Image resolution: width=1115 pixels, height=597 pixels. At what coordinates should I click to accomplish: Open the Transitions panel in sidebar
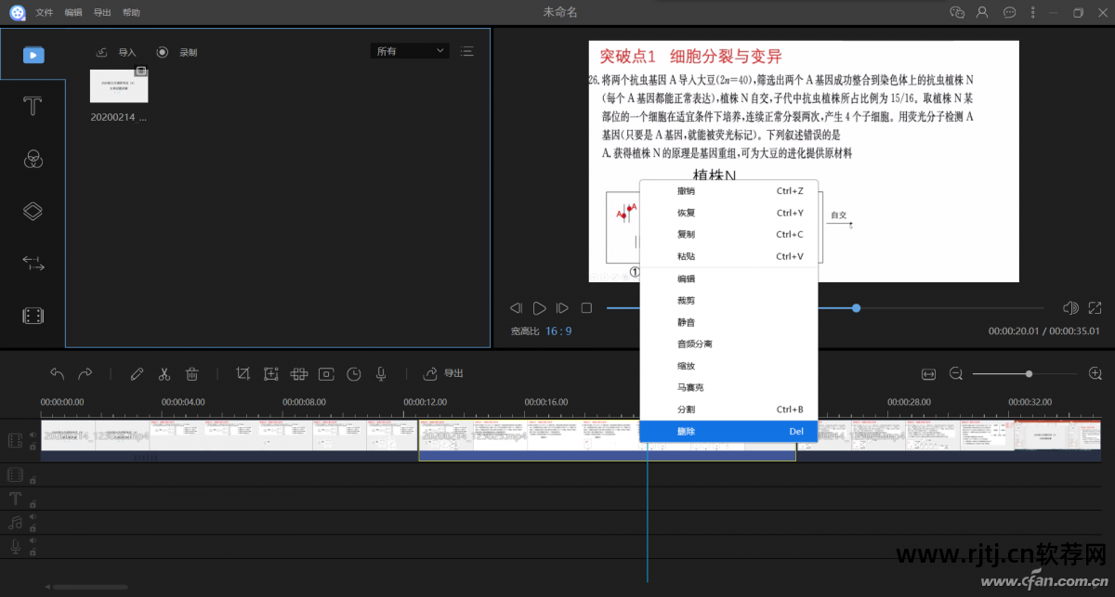pos(33,264)
